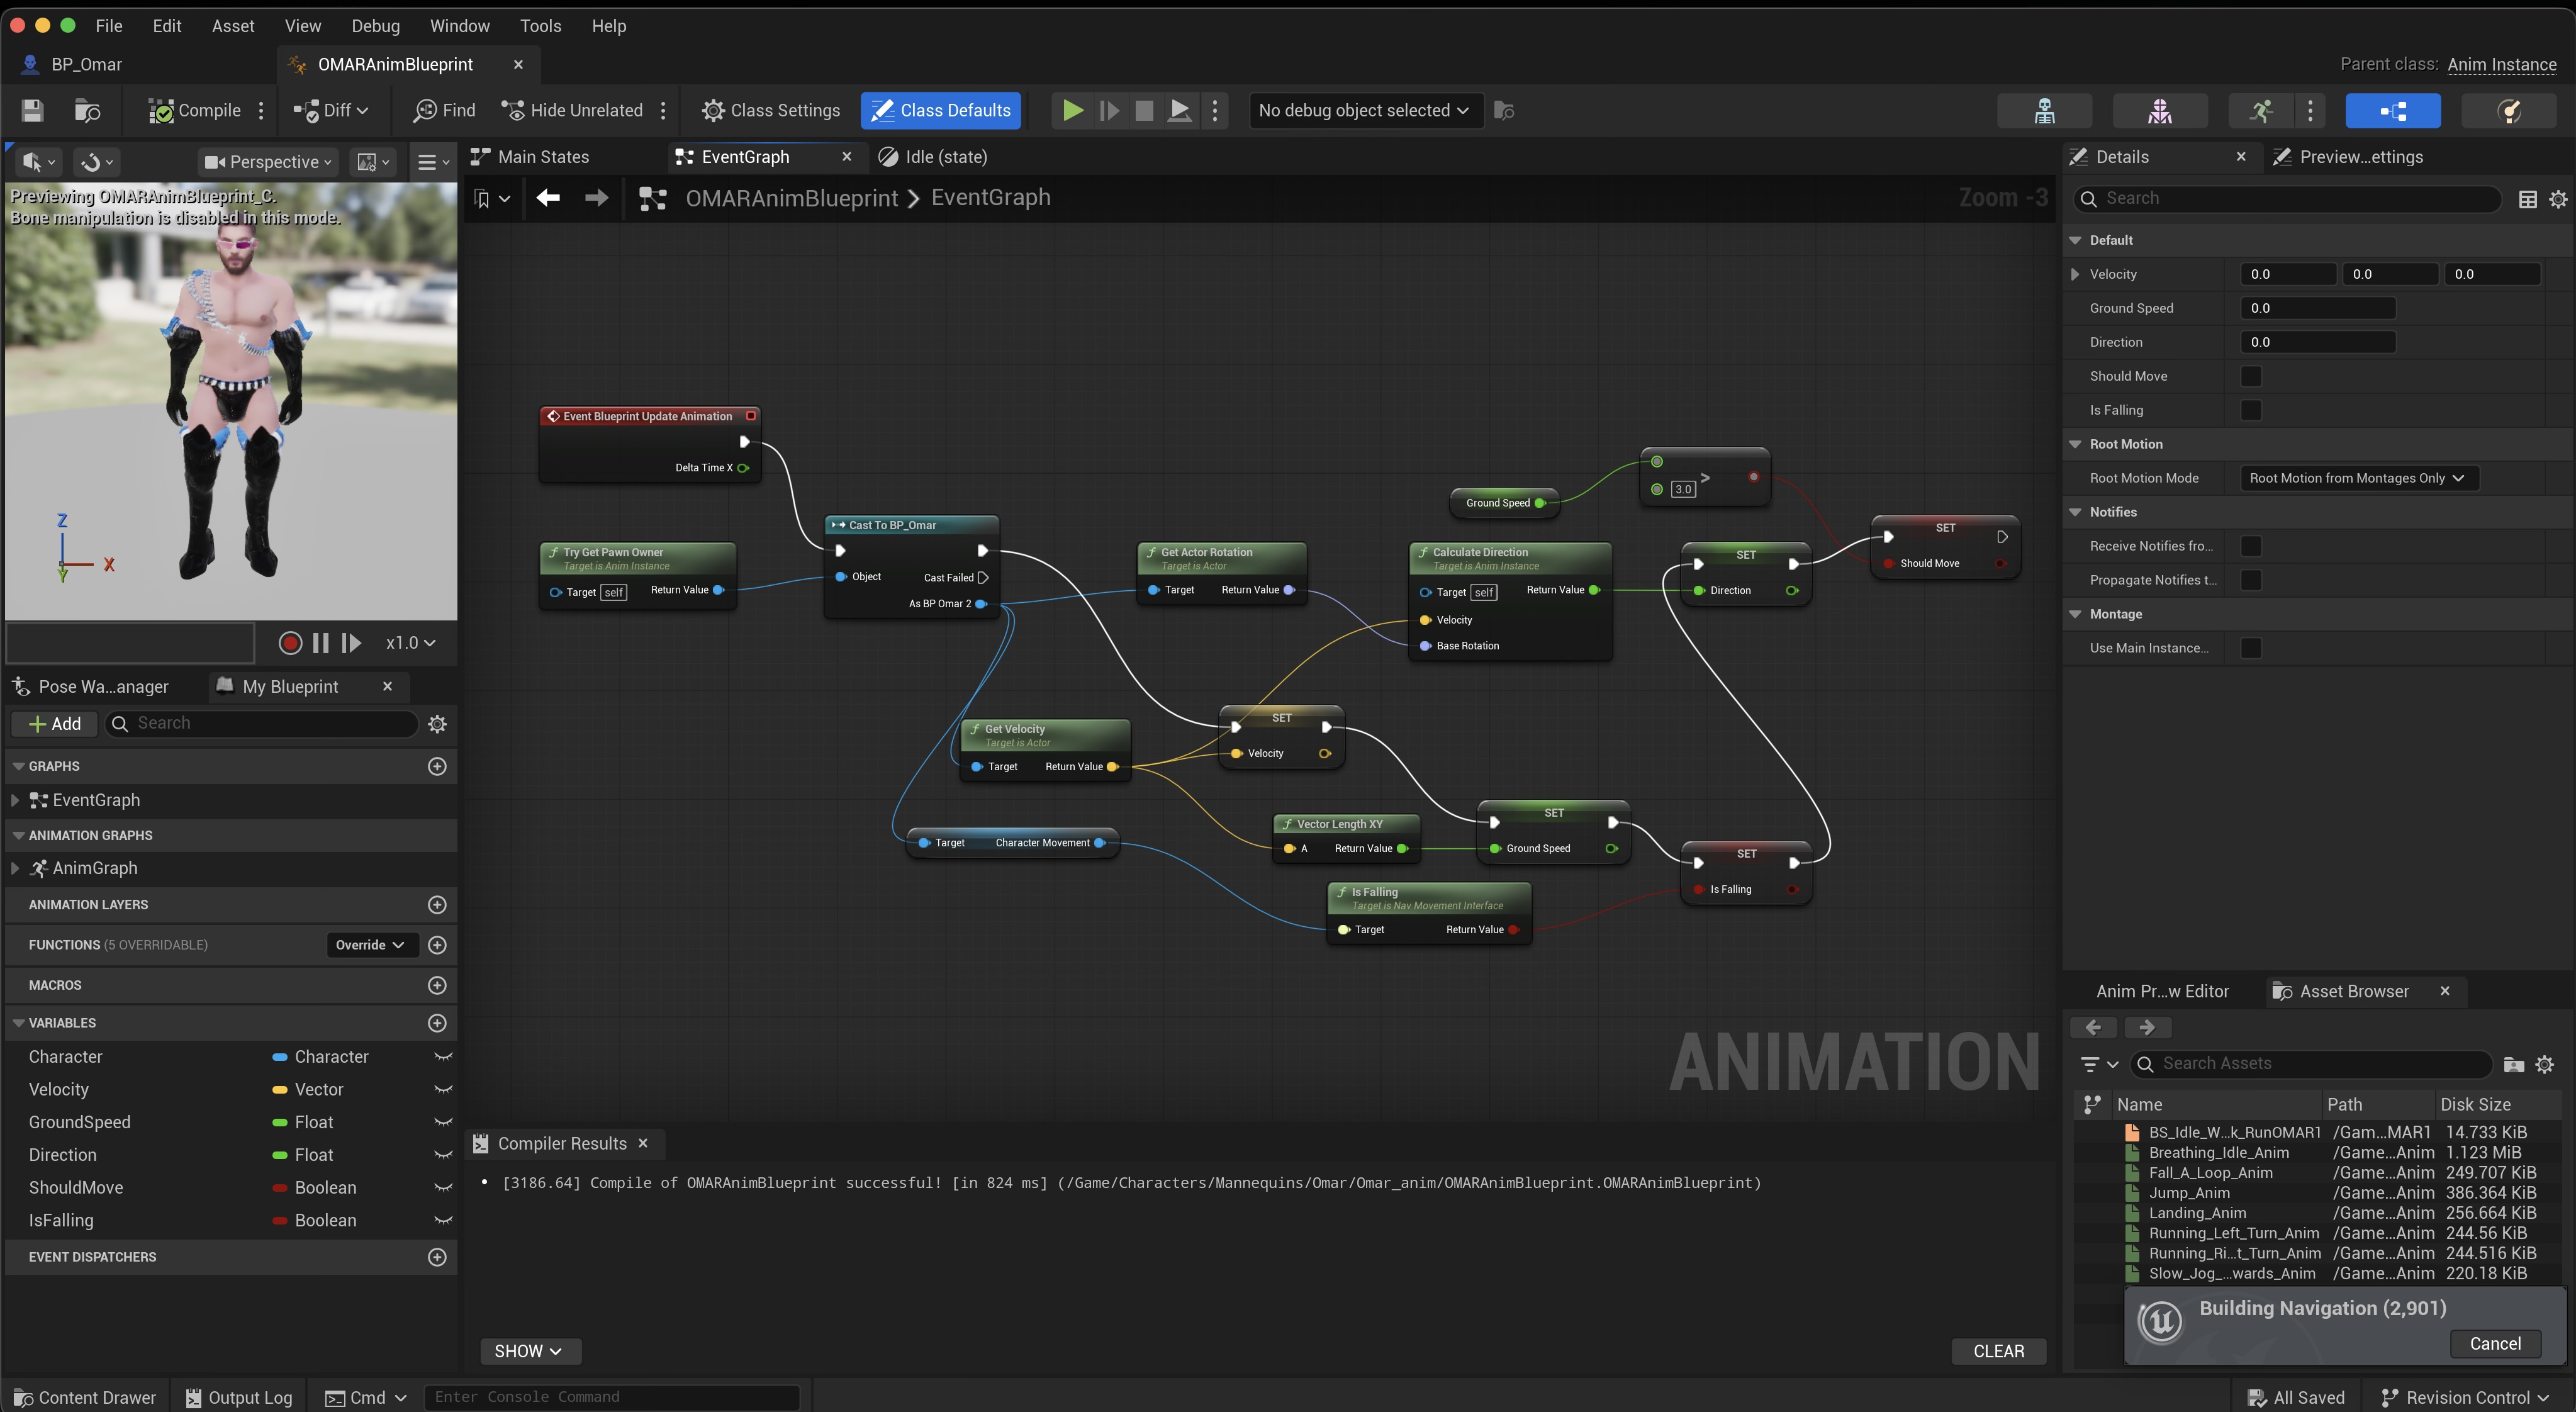Enable Receive Notifies from linked instances checkbox
The width and height of the screenshot is (2576, 1412).
click(2251, 546)
